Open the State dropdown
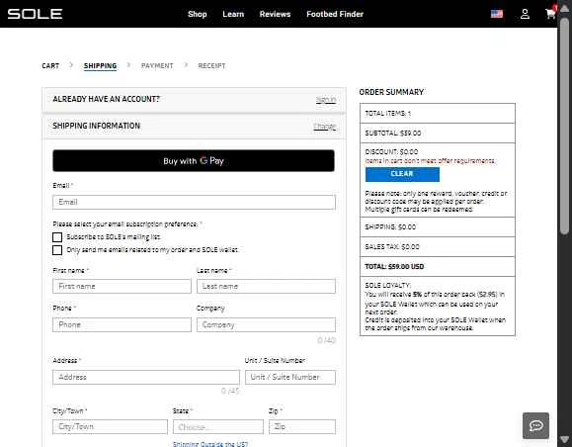 coord(217,426)
